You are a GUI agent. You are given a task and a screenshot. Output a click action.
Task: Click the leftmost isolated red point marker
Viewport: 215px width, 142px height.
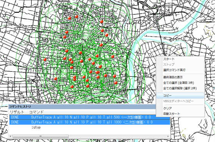tap(45, 60)
